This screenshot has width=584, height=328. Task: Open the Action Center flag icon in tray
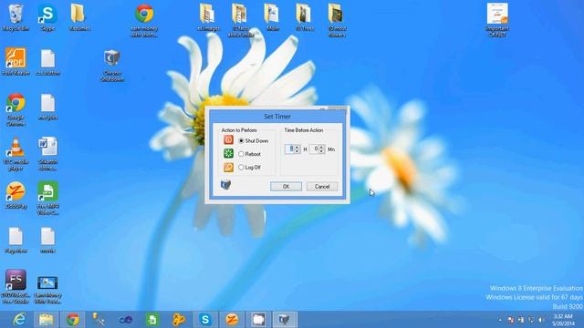pos(511,320)
